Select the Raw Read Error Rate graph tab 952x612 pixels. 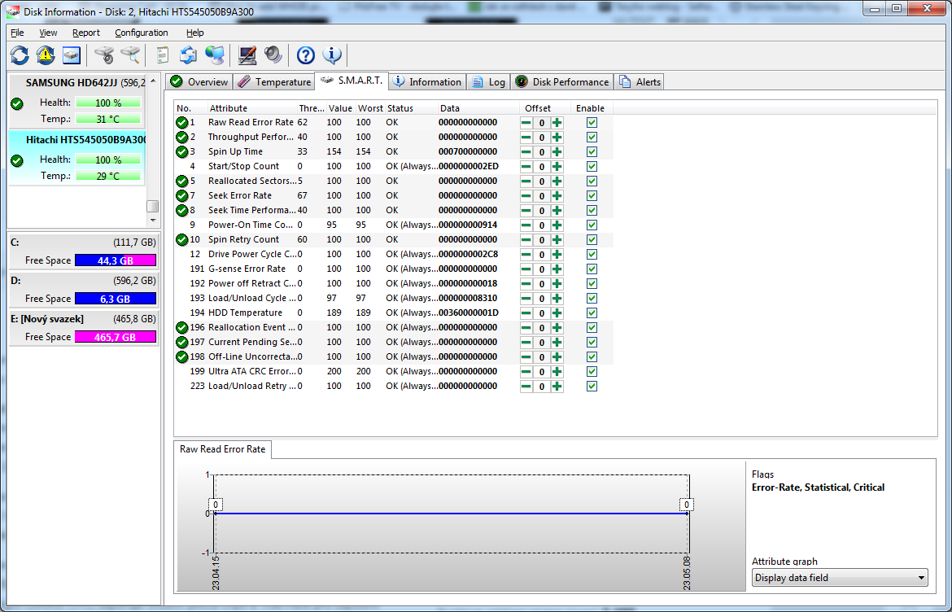click(223, 449)
